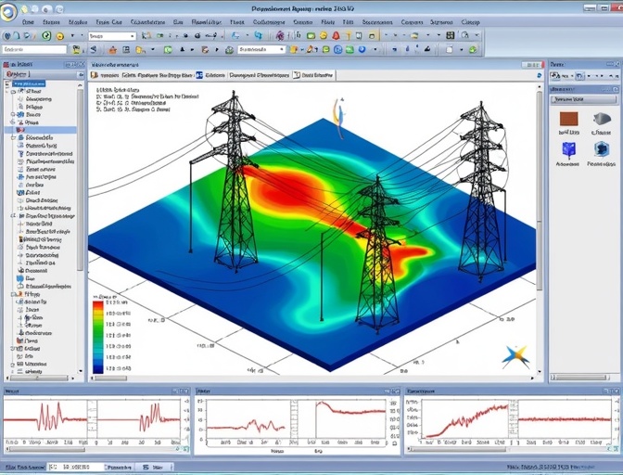The image size is (623, 475).
Task: Open the wide dropdown in second toolbar row
Action: (261, 49)
